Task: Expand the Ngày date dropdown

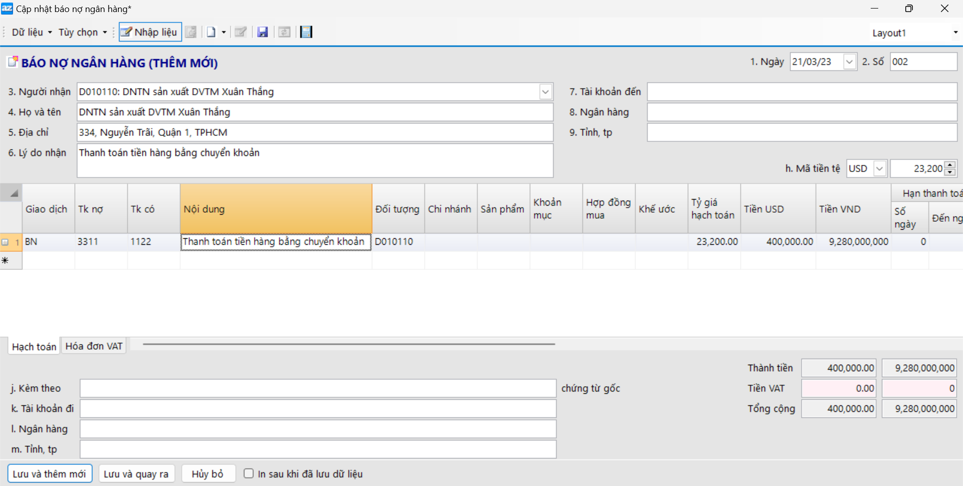Action: [849, 62]
